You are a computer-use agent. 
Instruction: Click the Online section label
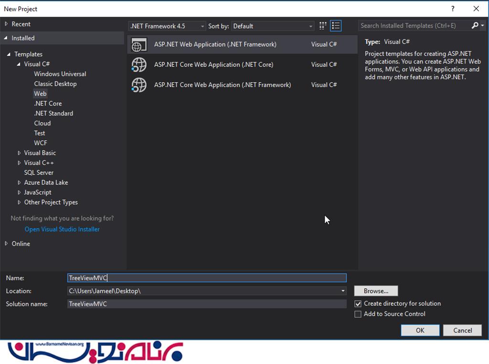pyautogui.click(x=21, y=244)
